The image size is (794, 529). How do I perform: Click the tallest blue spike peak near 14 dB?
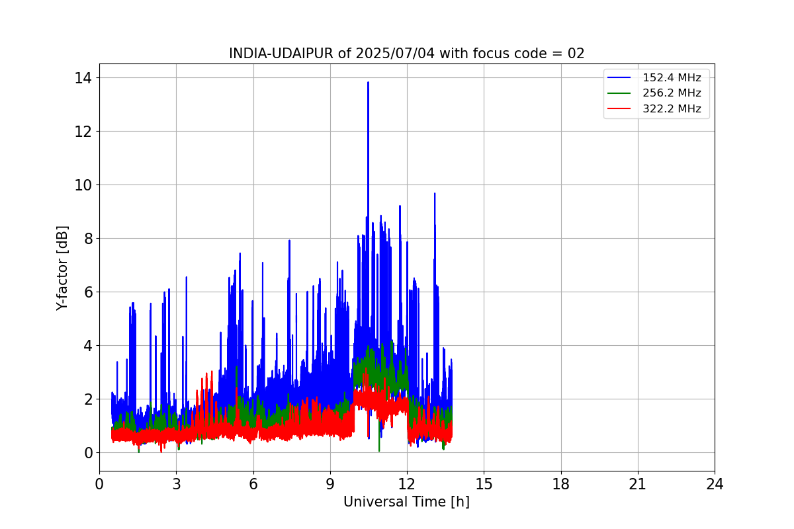point(368,83)
